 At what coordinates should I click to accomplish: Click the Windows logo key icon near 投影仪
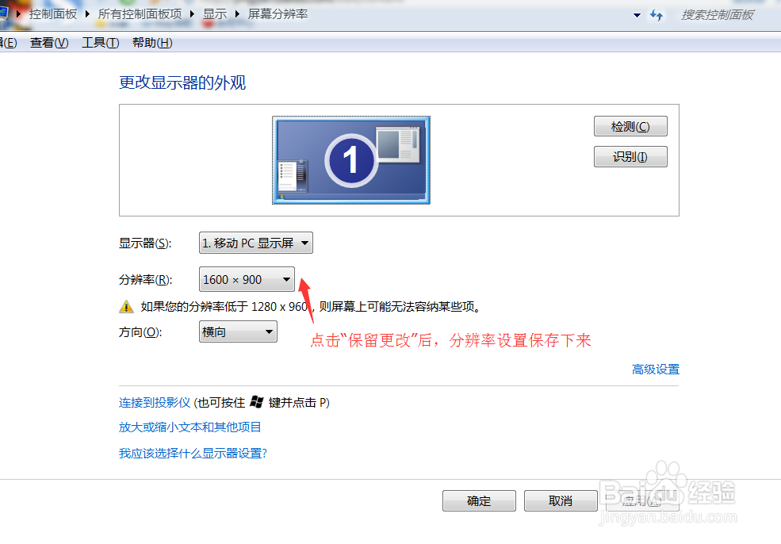point(255,402)
